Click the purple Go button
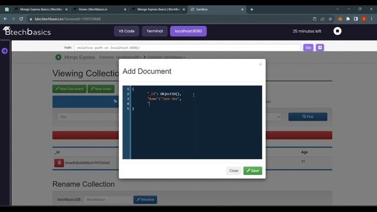The image size is (377, 212). (x=308, y=48)
